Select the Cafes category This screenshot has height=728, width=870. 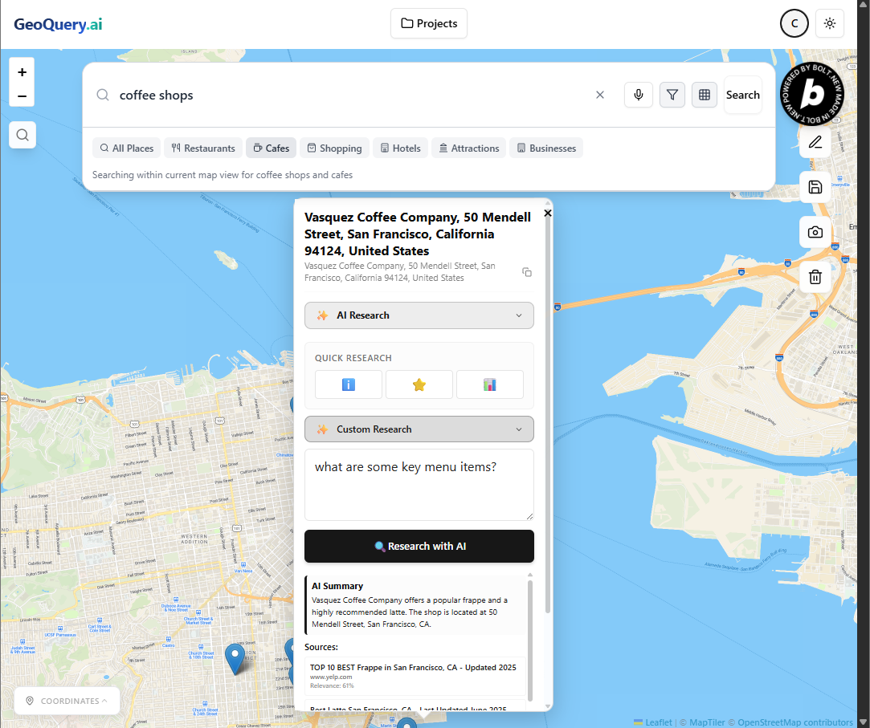[272, 148]
